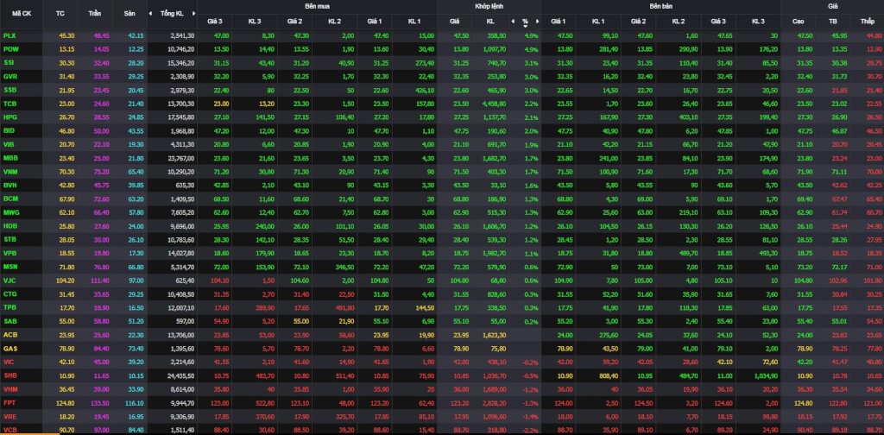Click the Bên mua group header
This screenshot has height=435, width=884.
pos(318,6)
